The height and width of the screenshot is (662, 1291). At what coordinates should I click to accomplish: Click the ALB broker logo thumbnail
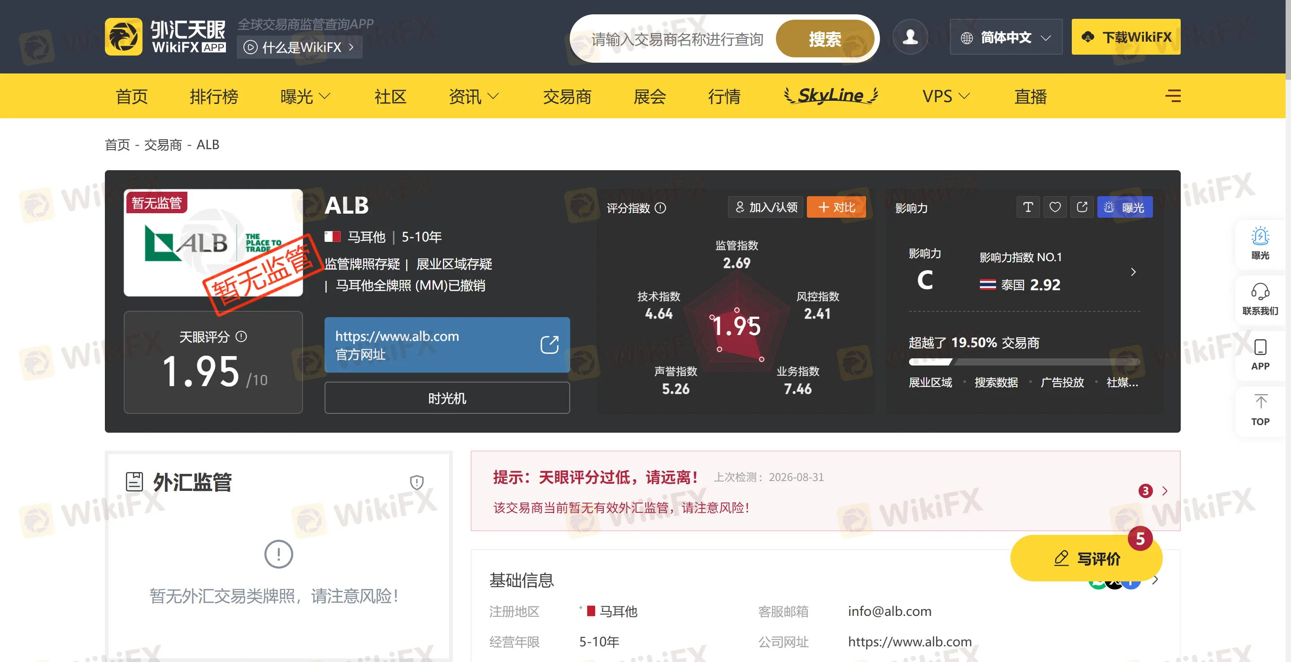pos(213,243)
